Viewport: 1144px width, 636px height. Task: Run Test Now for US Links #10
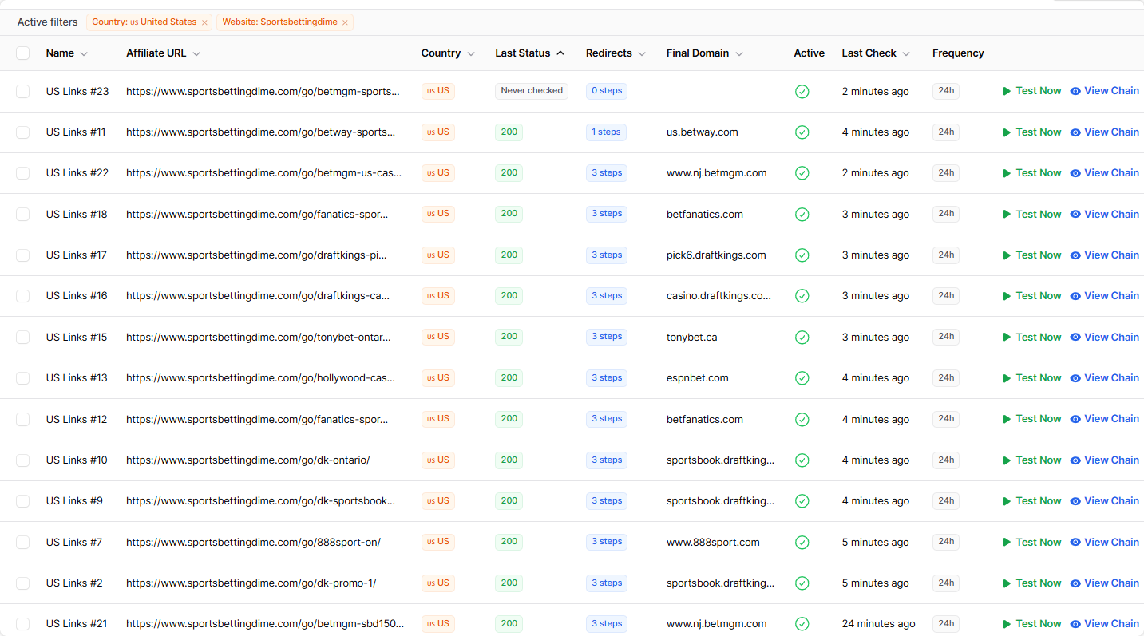point(1032,460)
